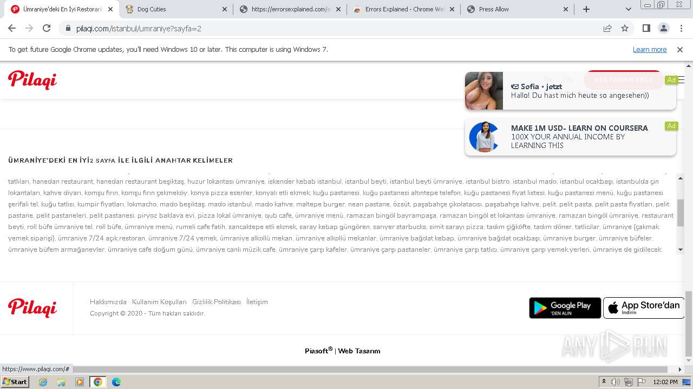Image resolution: width=693 pixels, height=389 pixels.
Task: Open the volume control in system tray
Action: click(616, 382)
